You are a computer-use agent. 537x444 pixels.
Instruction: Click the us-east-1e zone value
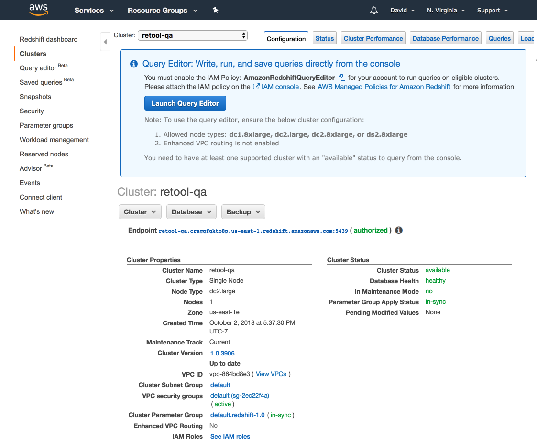[224, 312]
